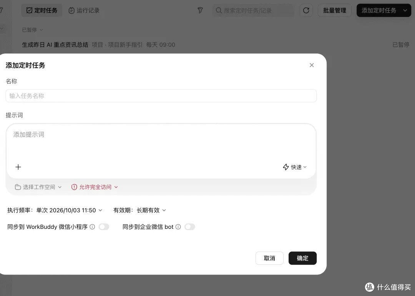Viewport: 415px width, 296px height.
Task: Open arrow menu on 添加定时任务 button
Action: pyautogui.click(x=405, y=11)
